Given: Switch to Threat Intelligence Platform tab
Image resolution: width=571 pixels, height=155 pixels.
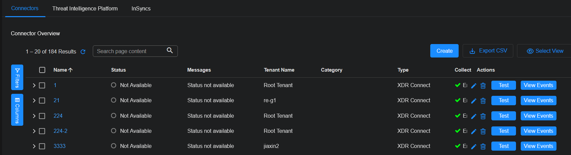Looking at the screenshot, I should pos(85,8).
